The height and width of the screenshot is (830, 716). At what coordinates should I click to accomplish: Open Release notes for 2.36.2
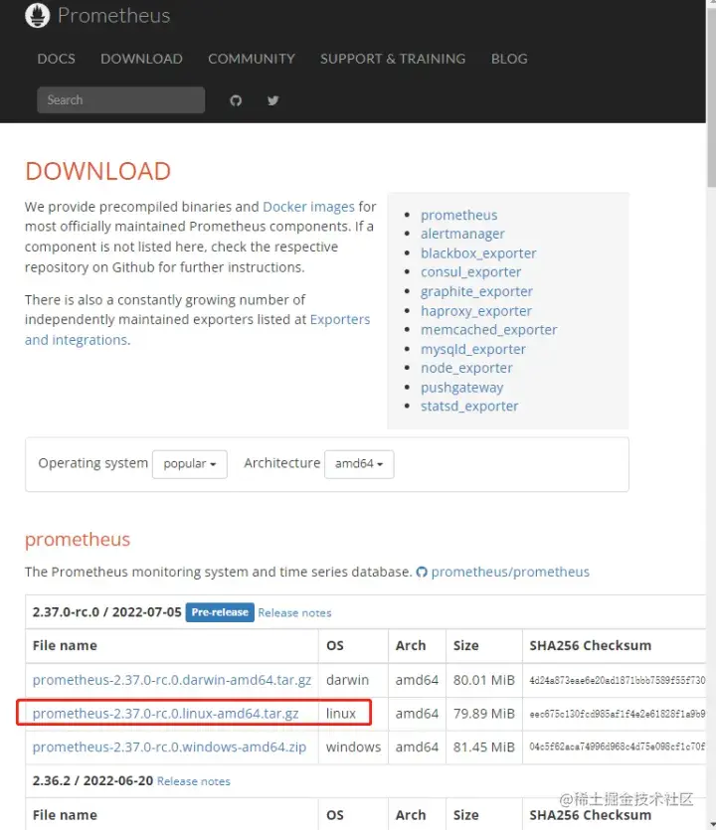[x=193, y=781]
